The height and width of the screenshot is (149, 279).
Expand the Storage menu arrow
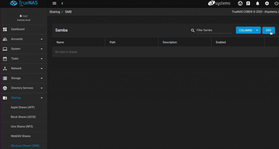(42, 78)
